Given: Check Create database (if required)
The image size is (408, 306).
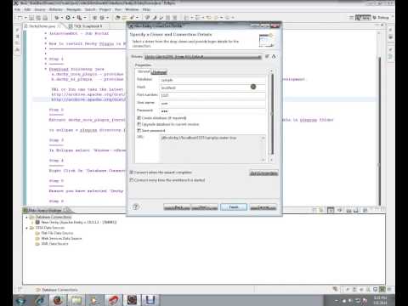Looking at the screenshot, I should [139, 118].
